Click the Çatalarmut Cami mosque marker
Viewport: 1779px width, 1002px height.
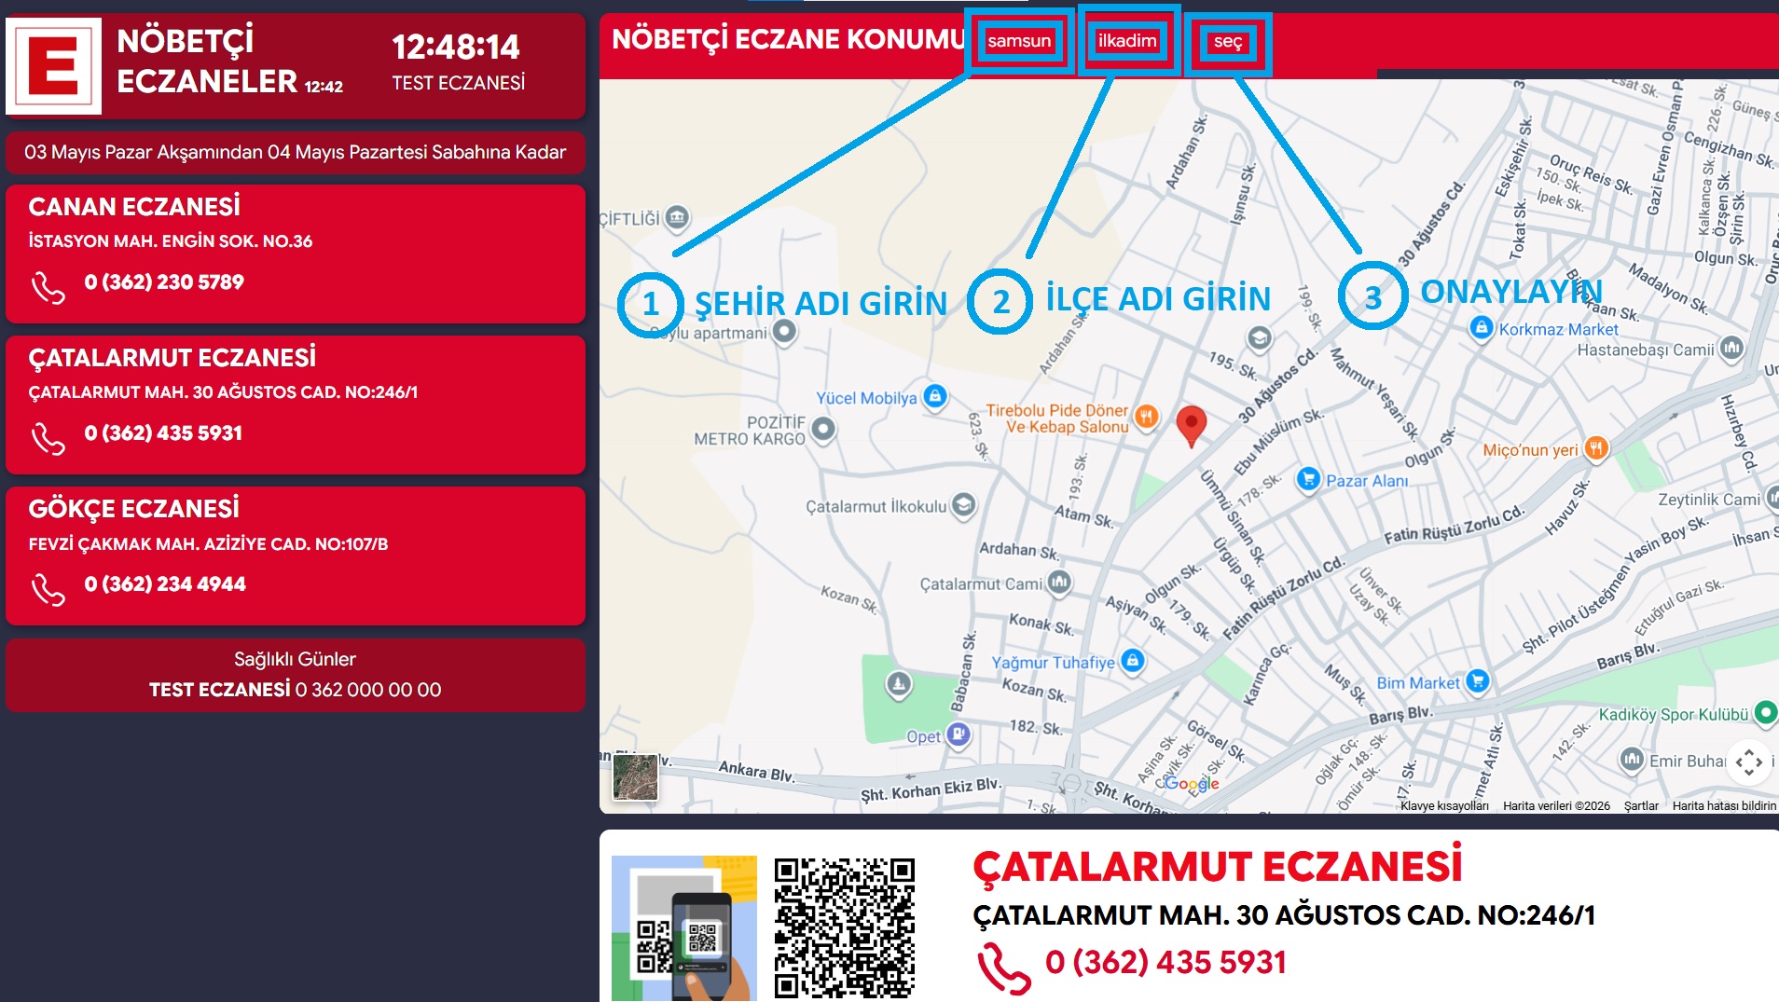[x=1058, y=583]
